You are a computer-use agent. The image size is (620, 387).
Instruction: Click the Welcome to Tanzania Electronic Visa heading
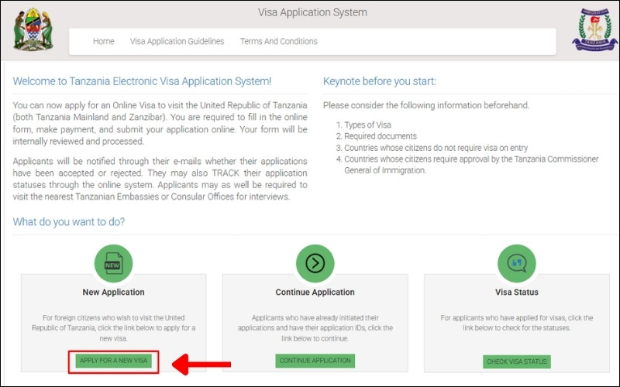point(143,81)
